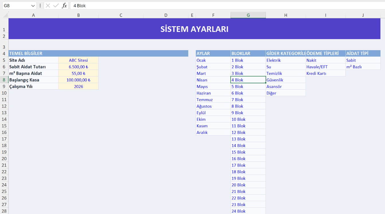This screenshot has height=214, width=385.
Task: Click the Çalışma Yılı label cell
Action: pyautogui.click(x=34, y=86)
